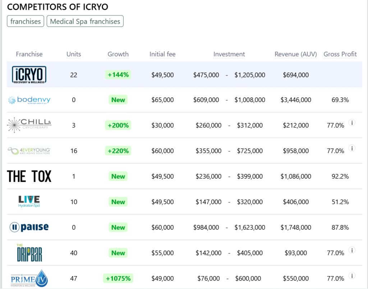Select the $1,748,000 revenue value

pos(296,227)
